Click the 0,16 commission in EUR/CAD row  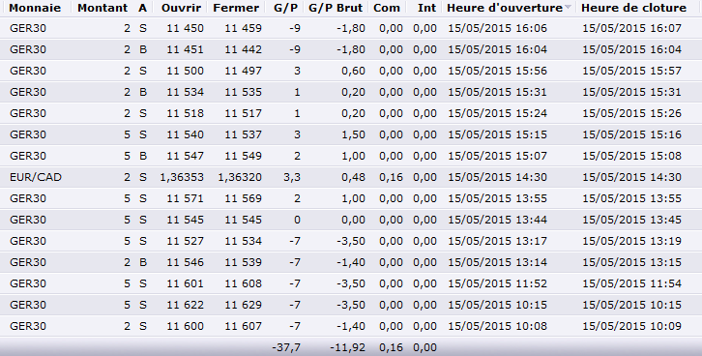point(391,177)
